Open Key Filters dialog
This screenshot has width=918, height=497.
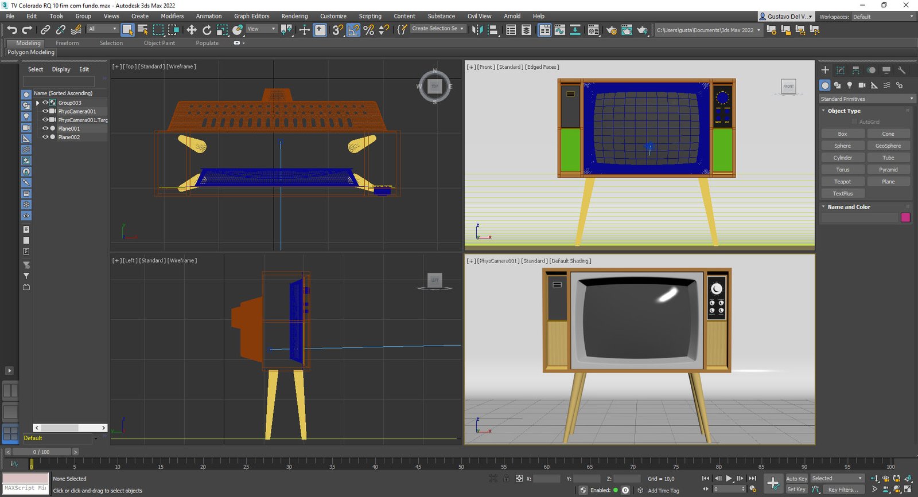[843, 490]
